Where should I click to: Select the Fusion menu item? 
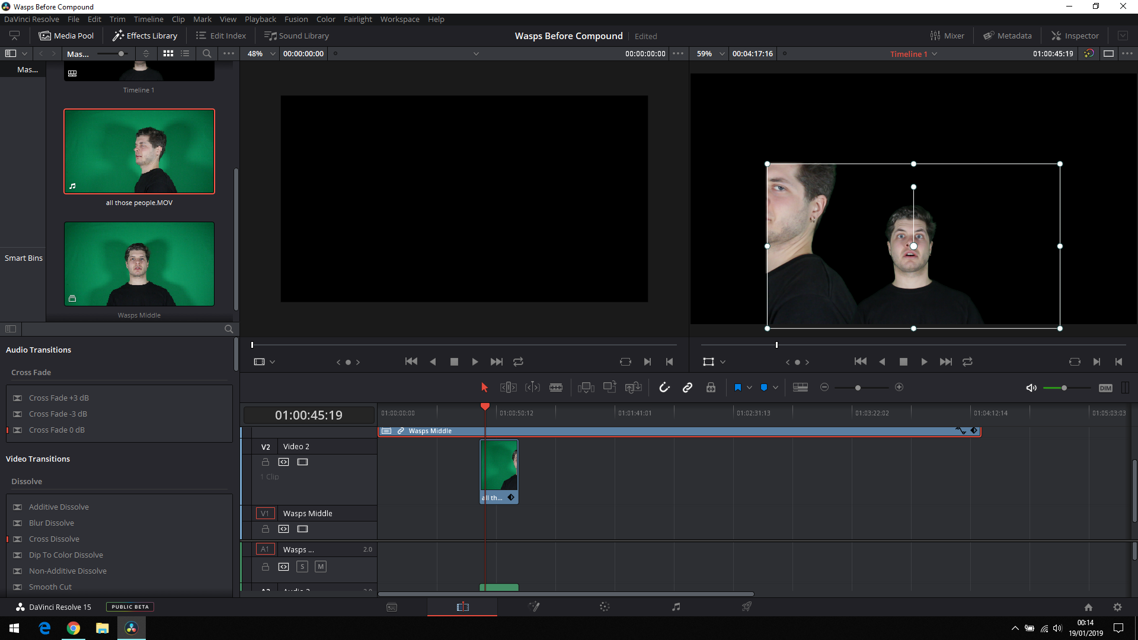pos(296,19)
